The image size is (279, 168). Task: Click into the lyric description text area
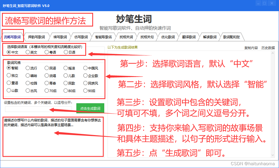(53, 137)
